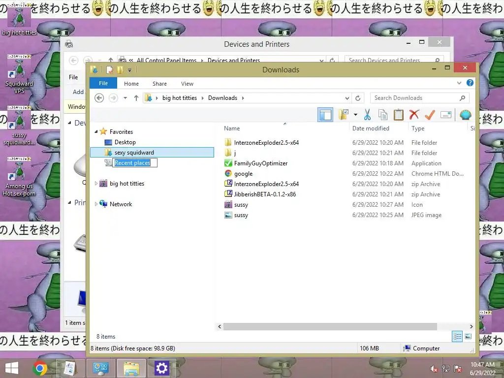Select the sussy squidward desktop shortcut

[x=19, y=126]
